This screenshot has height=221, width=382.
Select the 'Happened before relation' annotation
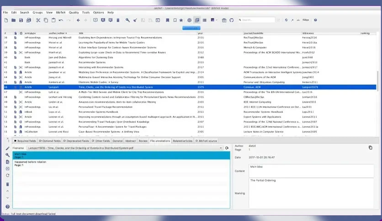point(122,163)
